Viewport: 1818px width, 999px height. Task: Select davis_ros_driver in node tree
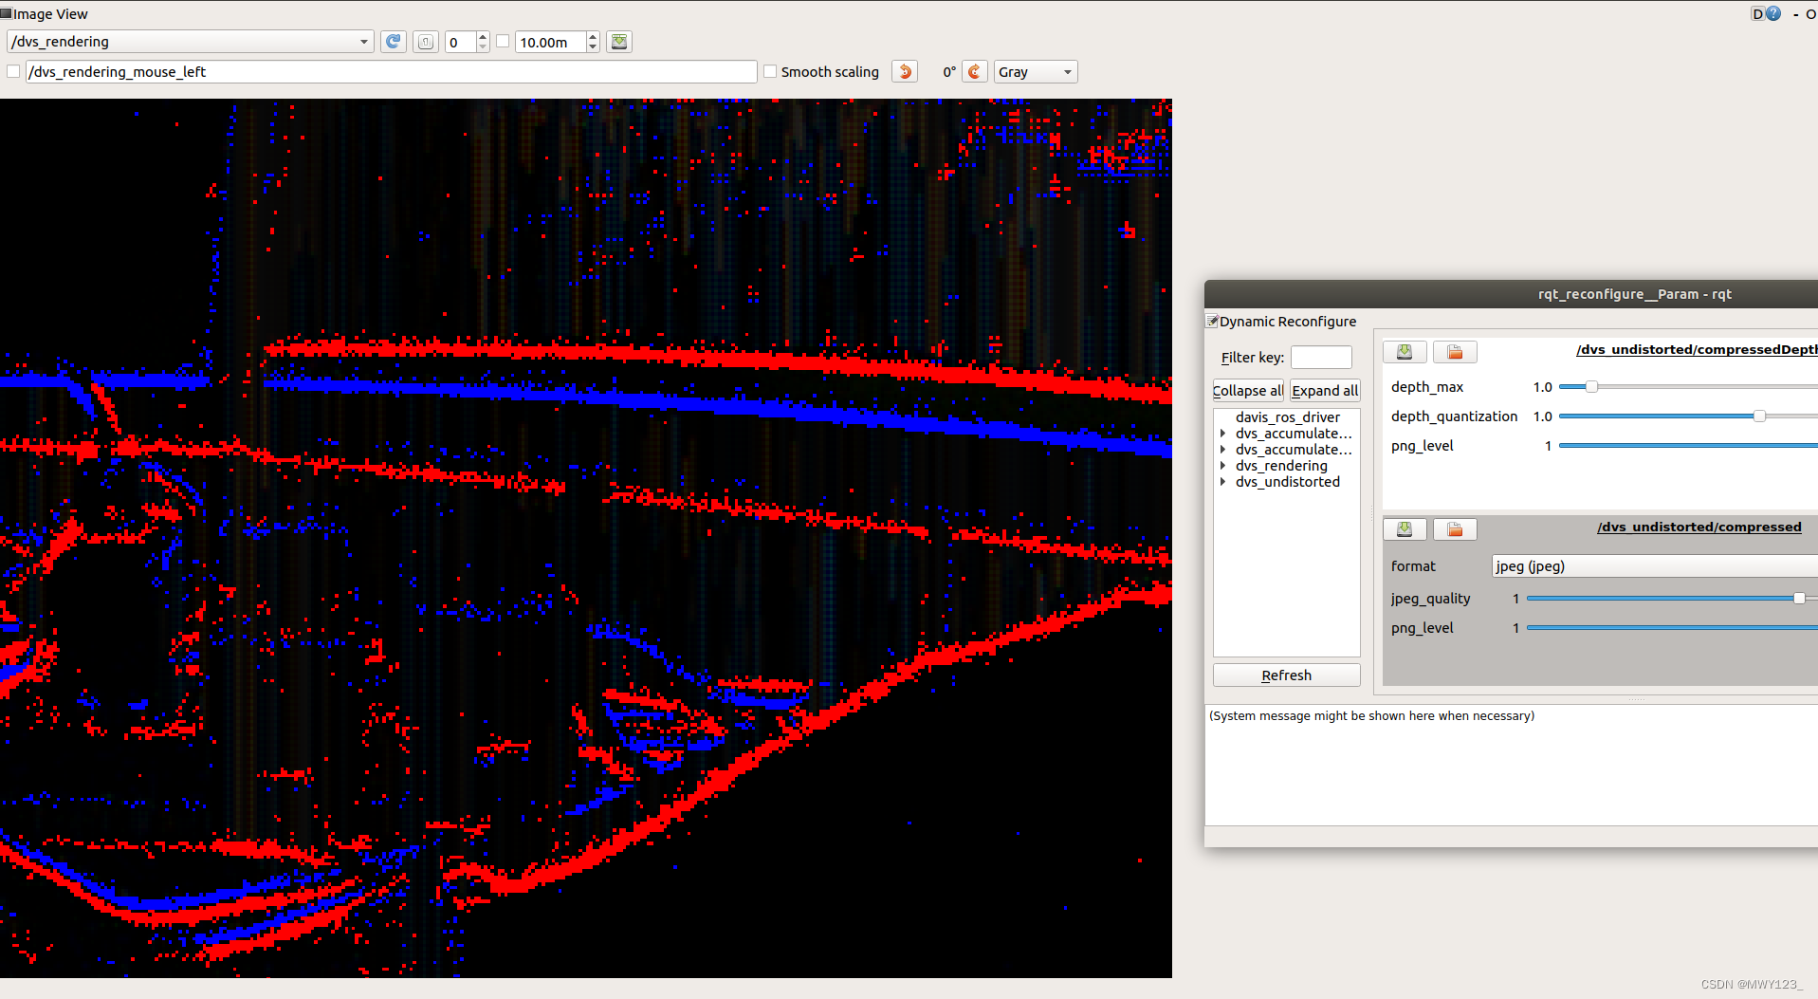pos(1287,417)
